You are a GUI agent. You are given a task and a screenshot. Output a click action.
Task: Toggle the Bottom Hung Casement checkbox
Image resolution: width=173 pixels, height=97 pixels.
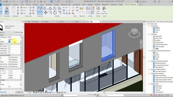(x=9, y=46)
